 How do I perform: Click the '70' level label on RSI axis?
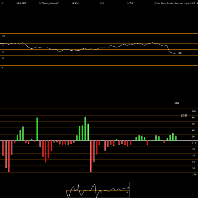3,46
